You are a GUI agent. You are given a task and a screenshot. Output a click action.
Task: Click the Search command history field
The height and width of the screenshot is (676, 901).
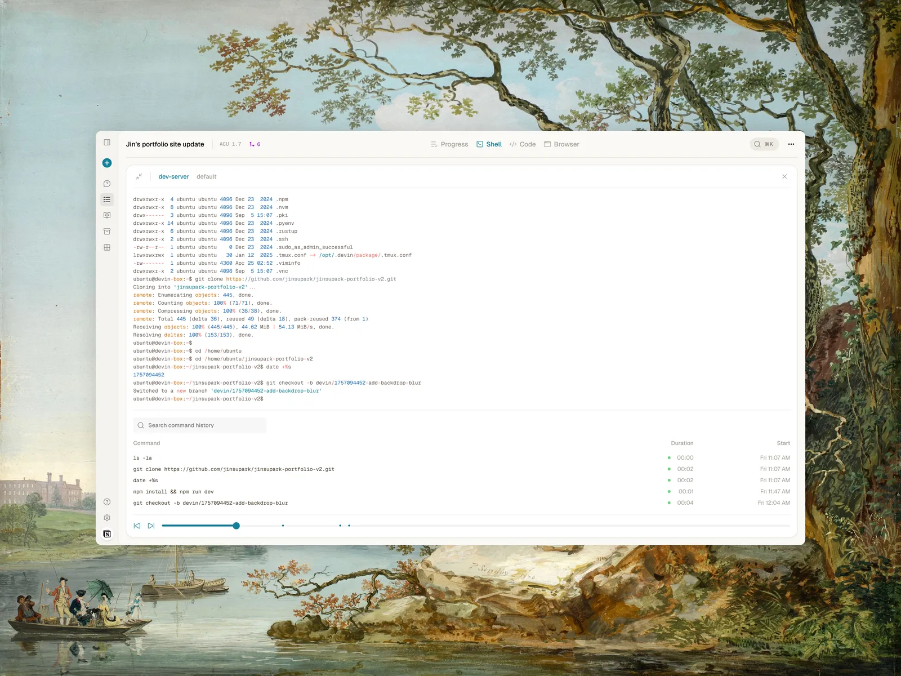pyautogui.click(x=200, y=425)
